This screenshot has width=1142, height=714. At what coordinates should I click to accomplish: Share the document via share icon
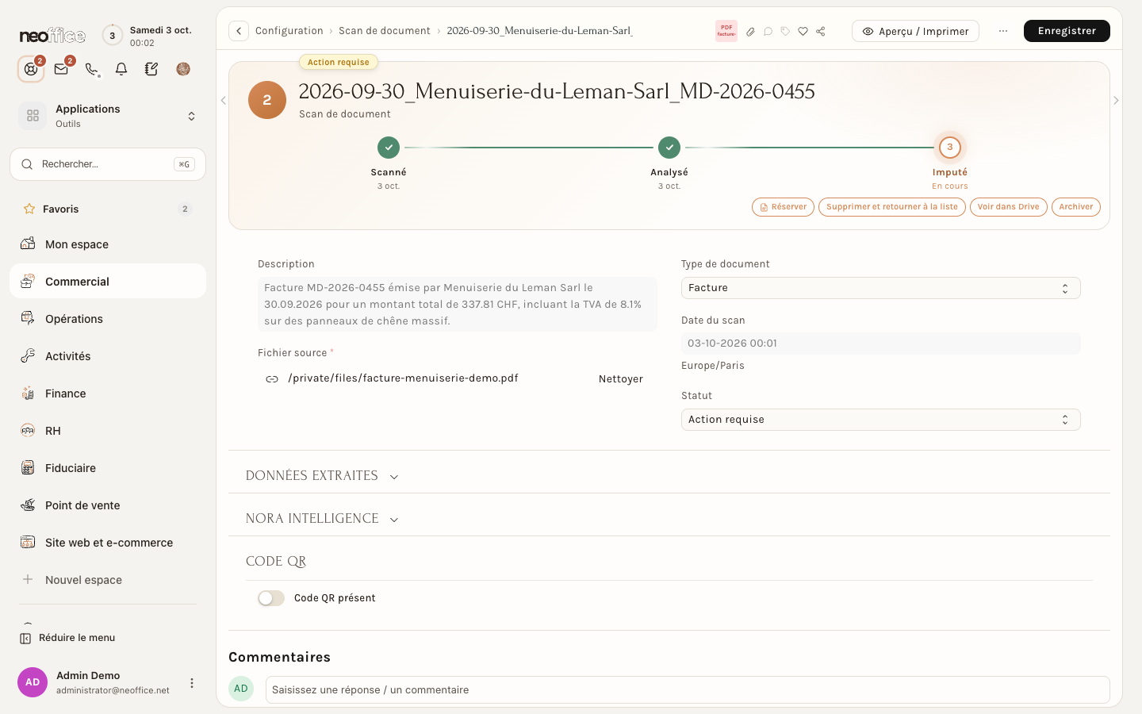click(x=821, y=32)
